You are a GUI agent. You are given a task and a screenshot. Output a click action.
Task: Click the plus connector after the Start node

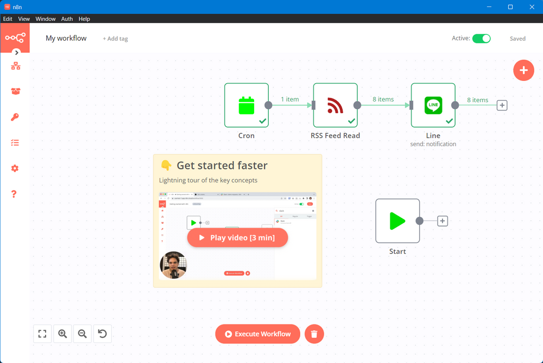443,221
